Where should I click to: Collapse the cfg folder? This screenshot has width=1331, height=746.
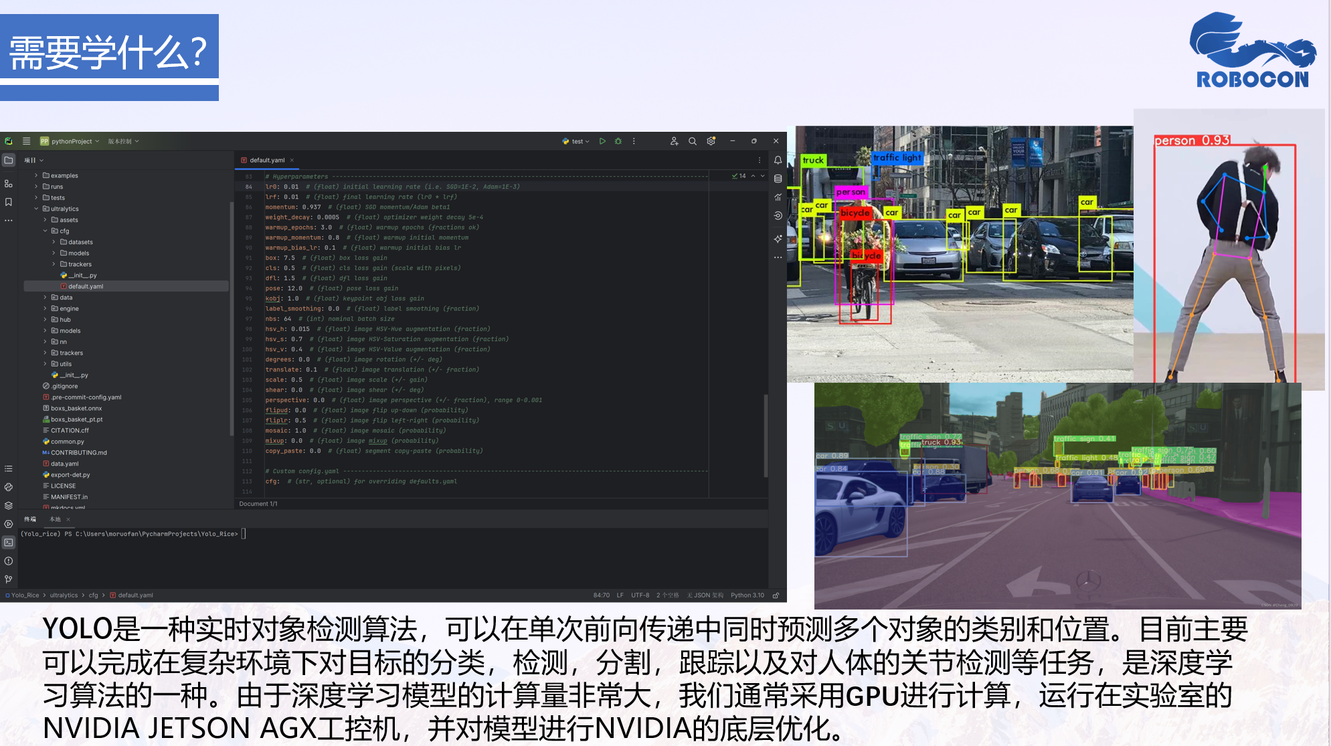tap(46, 231)
